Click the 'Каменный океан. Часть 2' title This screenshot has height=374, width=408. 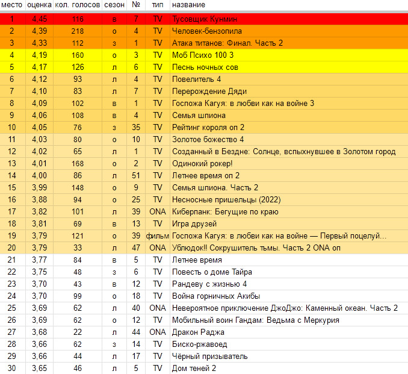[x=285, y=308]
